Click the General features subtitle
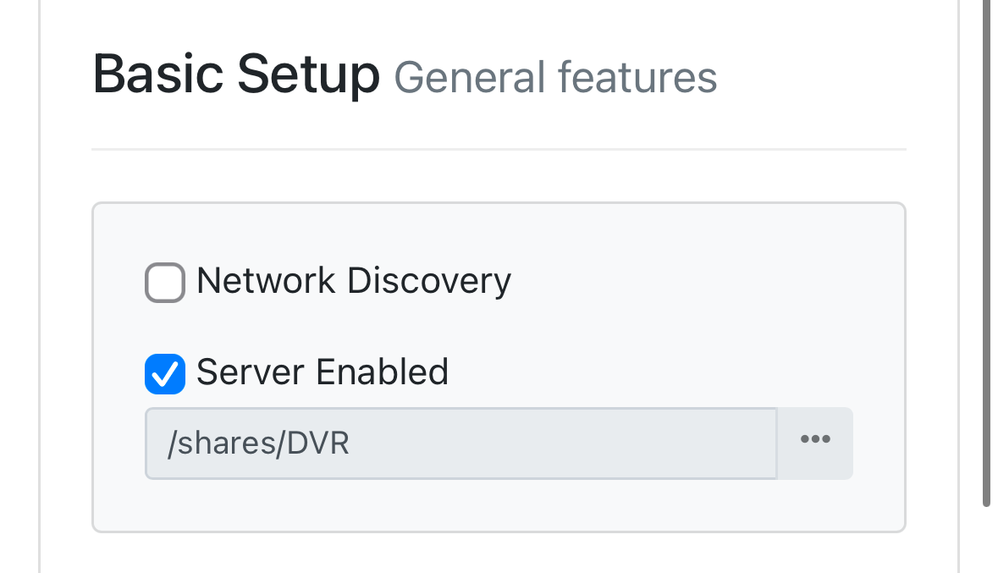 555,78
